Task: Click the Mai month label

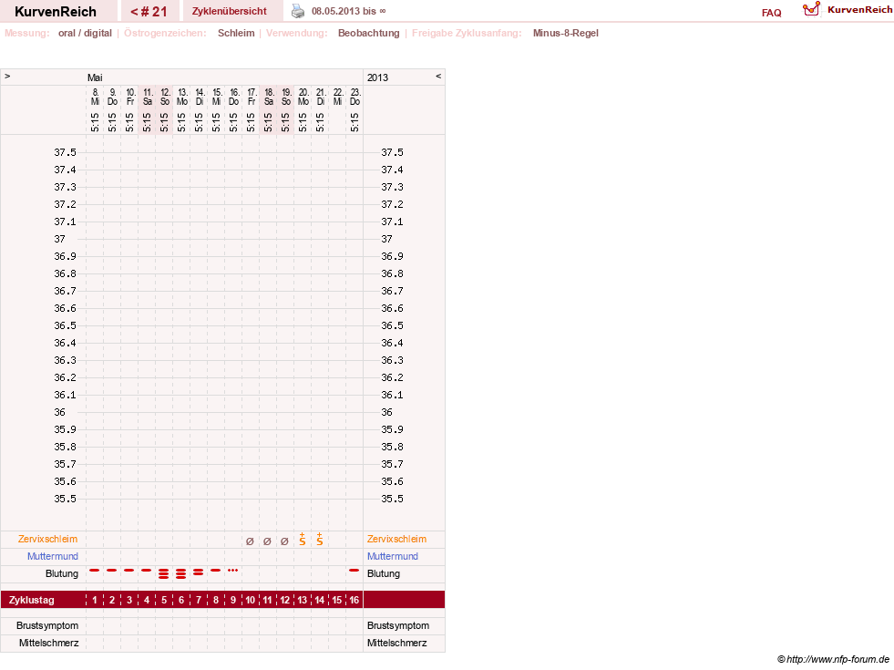Action: tap(95, 77)
